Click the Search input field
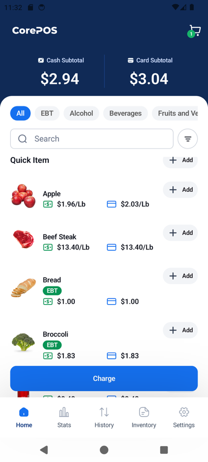 [x=92, y=139]
